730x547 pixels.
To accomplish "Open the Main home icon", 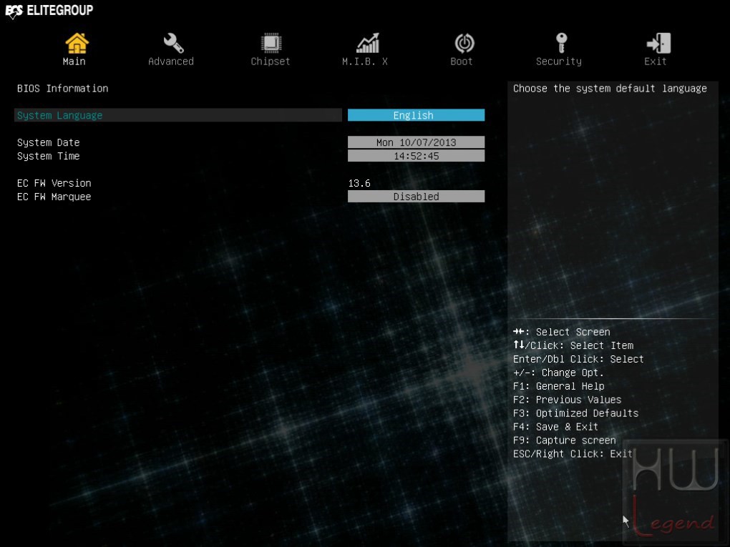I will click(77, 43).
